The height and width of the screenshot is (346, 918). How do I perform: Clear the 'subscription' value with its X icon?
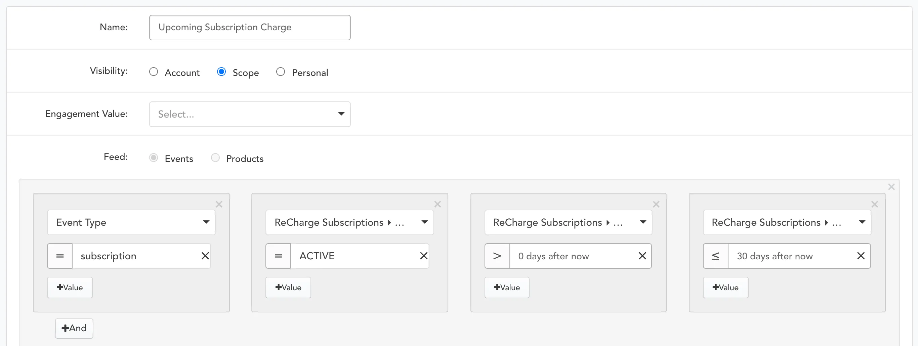tap(205, 256)
